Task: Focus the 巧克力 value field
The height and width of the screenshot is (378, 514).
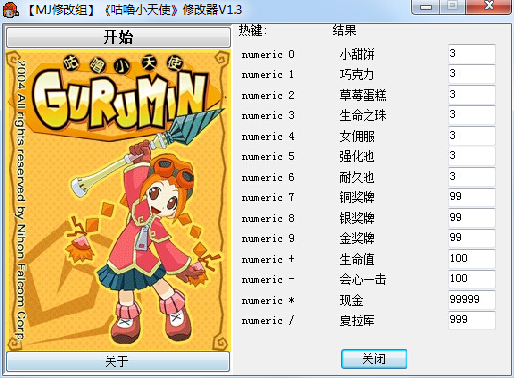Action: point(472,74)
